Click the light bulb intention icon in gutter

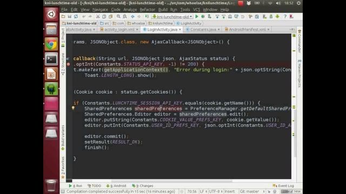(73, 108)
